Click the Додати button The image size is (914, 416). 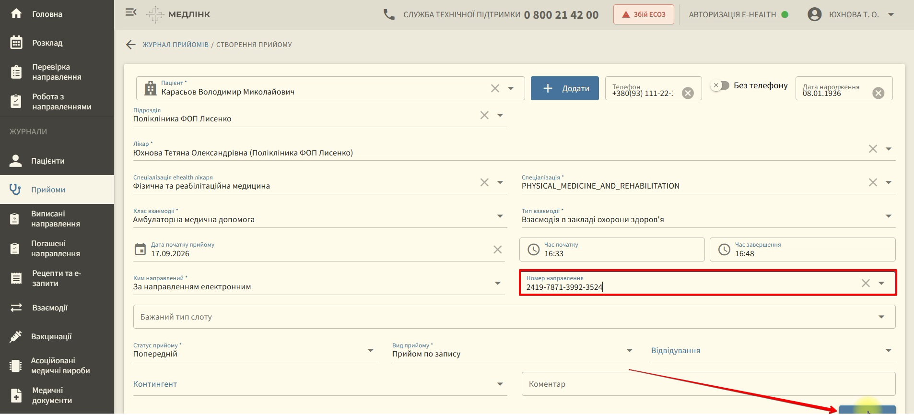click(564, 88)
